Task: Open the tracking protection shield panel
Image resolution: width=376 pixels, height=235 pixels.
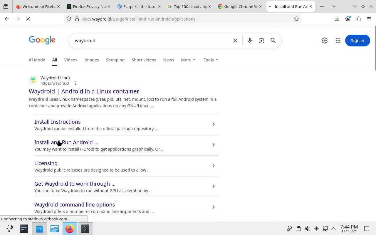Action: (x=69, y=19)
